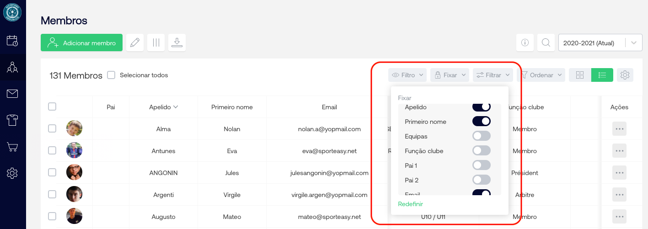648x229 pixels.
Task: Click the pencil edit icon in toolbar
Action: click(x=134, y=43)
